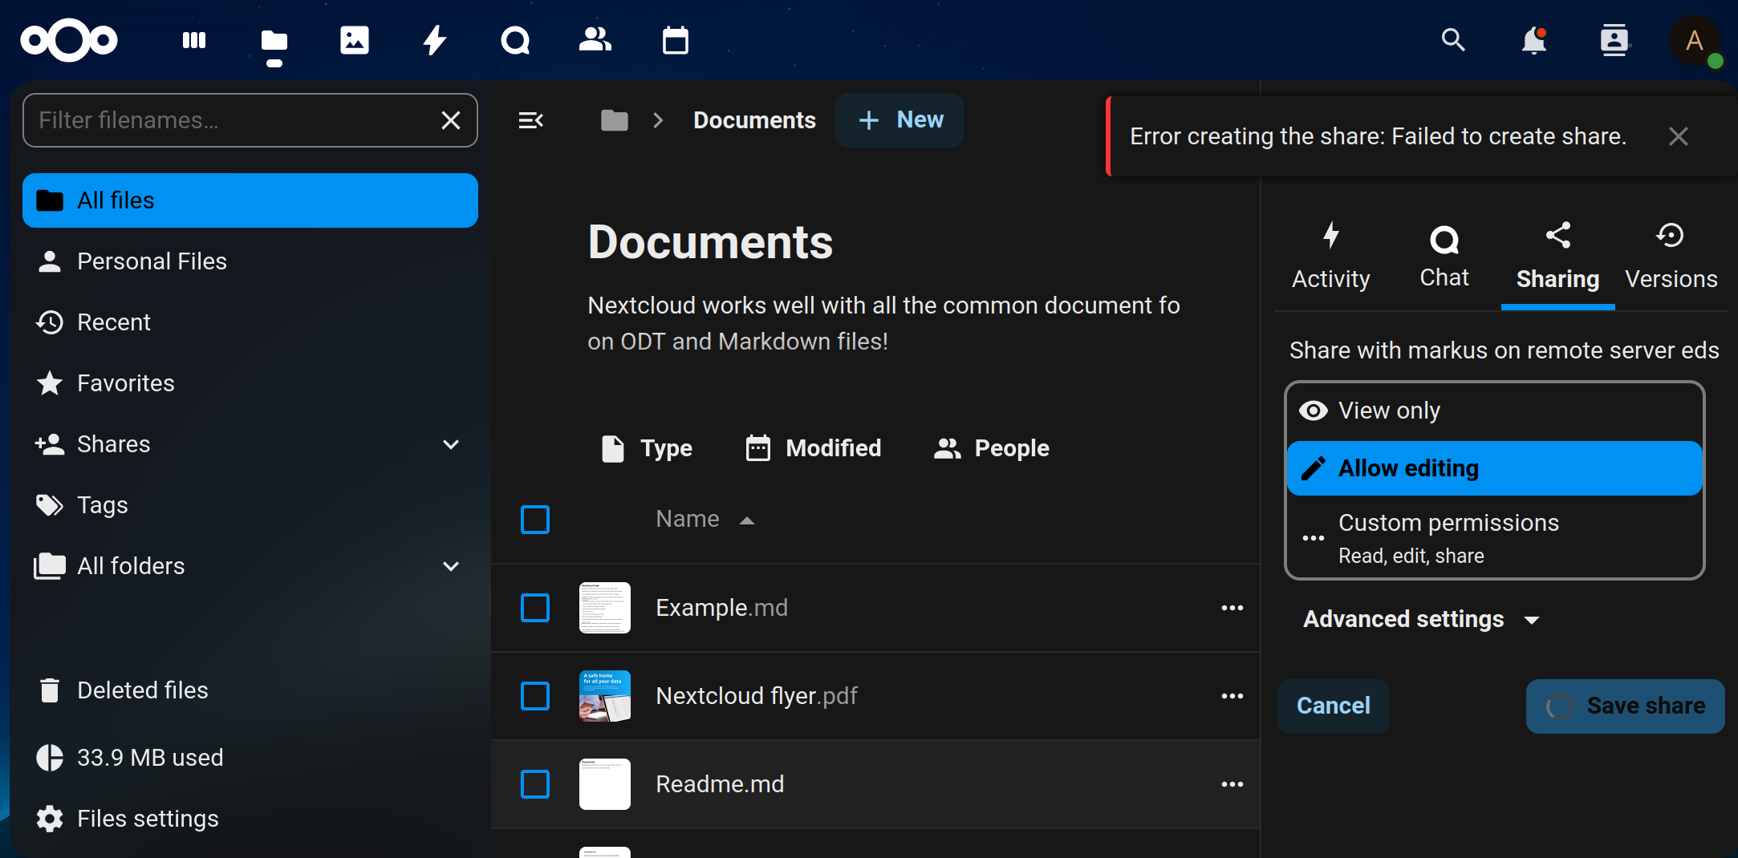Select the Readme.md checkbox
1738x858 pixels.
click(535, 784)
